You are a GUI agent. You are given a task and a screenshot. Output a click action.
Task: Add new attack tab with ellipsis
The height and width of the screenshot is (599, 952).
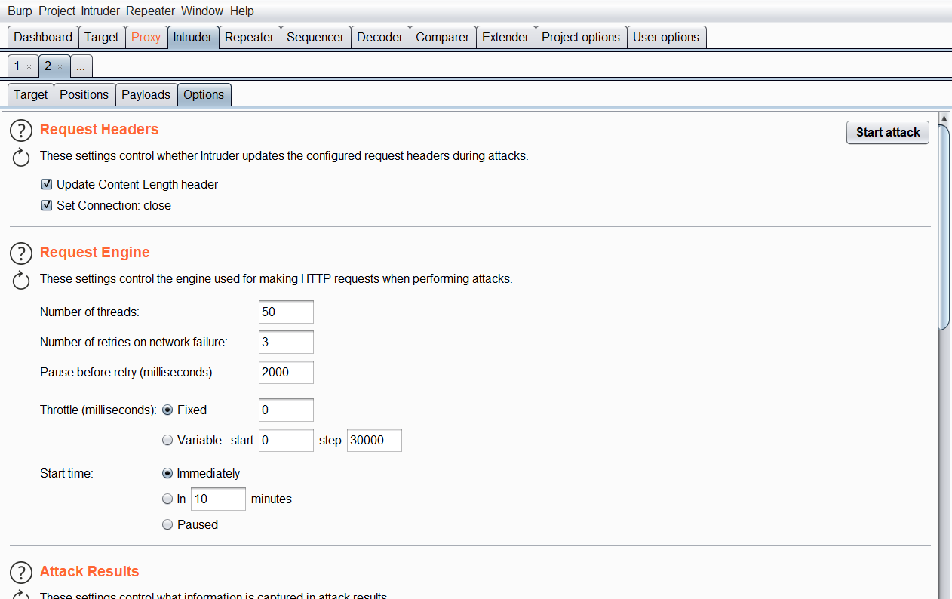pos(81,66)
